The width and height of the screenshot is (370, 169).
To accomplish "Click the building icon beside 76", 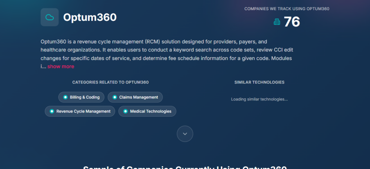I will (x=277, y=22).
